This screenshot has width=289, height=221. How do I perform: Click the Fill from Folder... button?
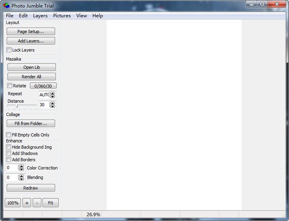(x=31, y=123)
